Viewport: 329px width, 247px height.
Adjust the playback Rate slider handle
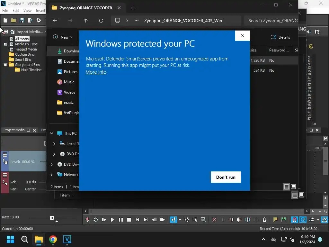[x=52, y=218]
